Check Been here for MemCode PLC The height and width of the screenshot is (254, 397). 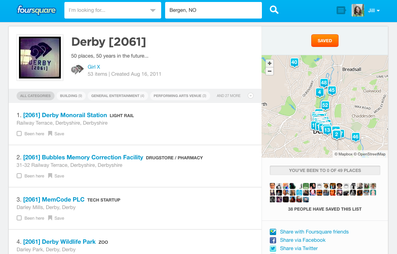(19, 218)
